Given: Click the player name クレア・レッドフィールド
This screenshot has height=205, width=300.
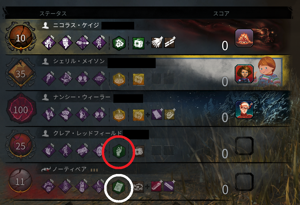Looking at the screenshot, I should click(x=88, y=133).
